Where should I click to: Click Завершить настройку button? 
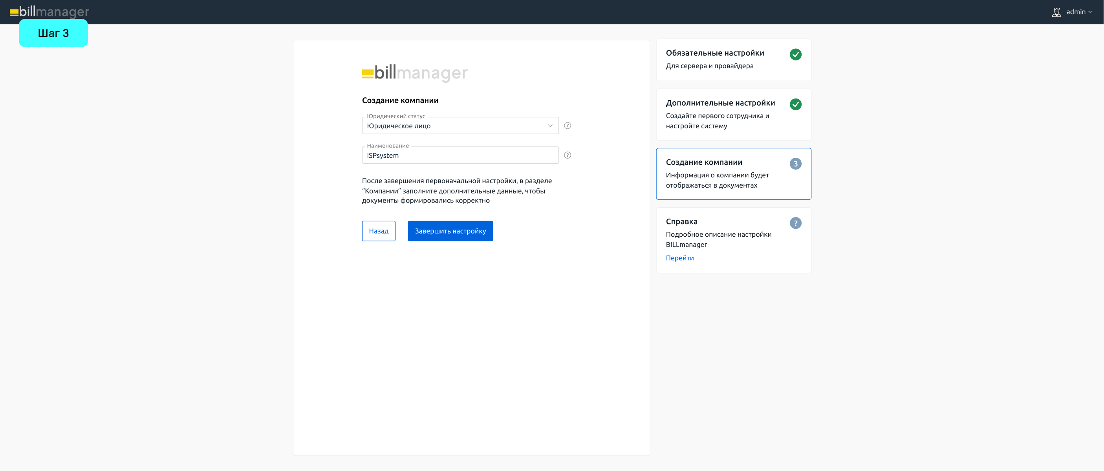click(450, 231)
